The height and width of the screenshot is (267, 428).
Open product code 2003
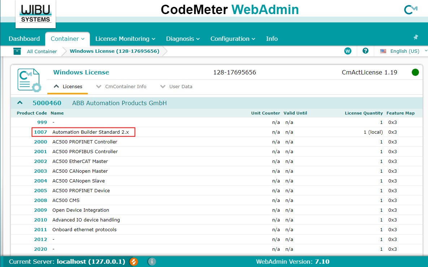[40, 171]
